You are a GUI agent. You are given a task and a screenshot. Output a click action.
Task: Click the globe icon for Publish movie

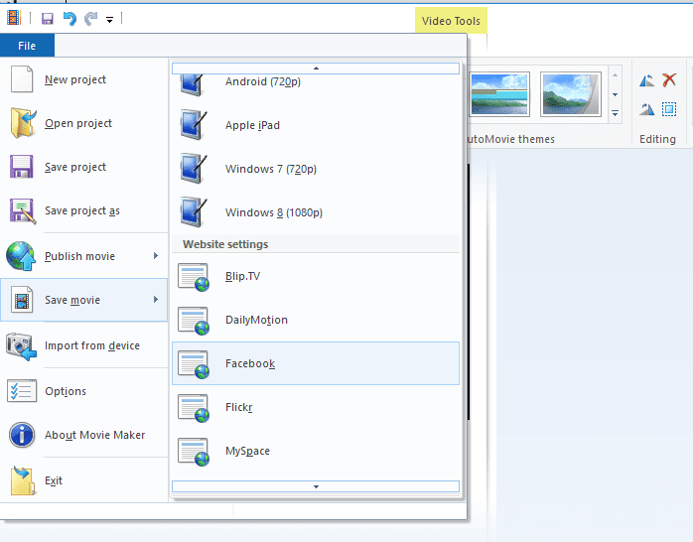tap(21, 256)
